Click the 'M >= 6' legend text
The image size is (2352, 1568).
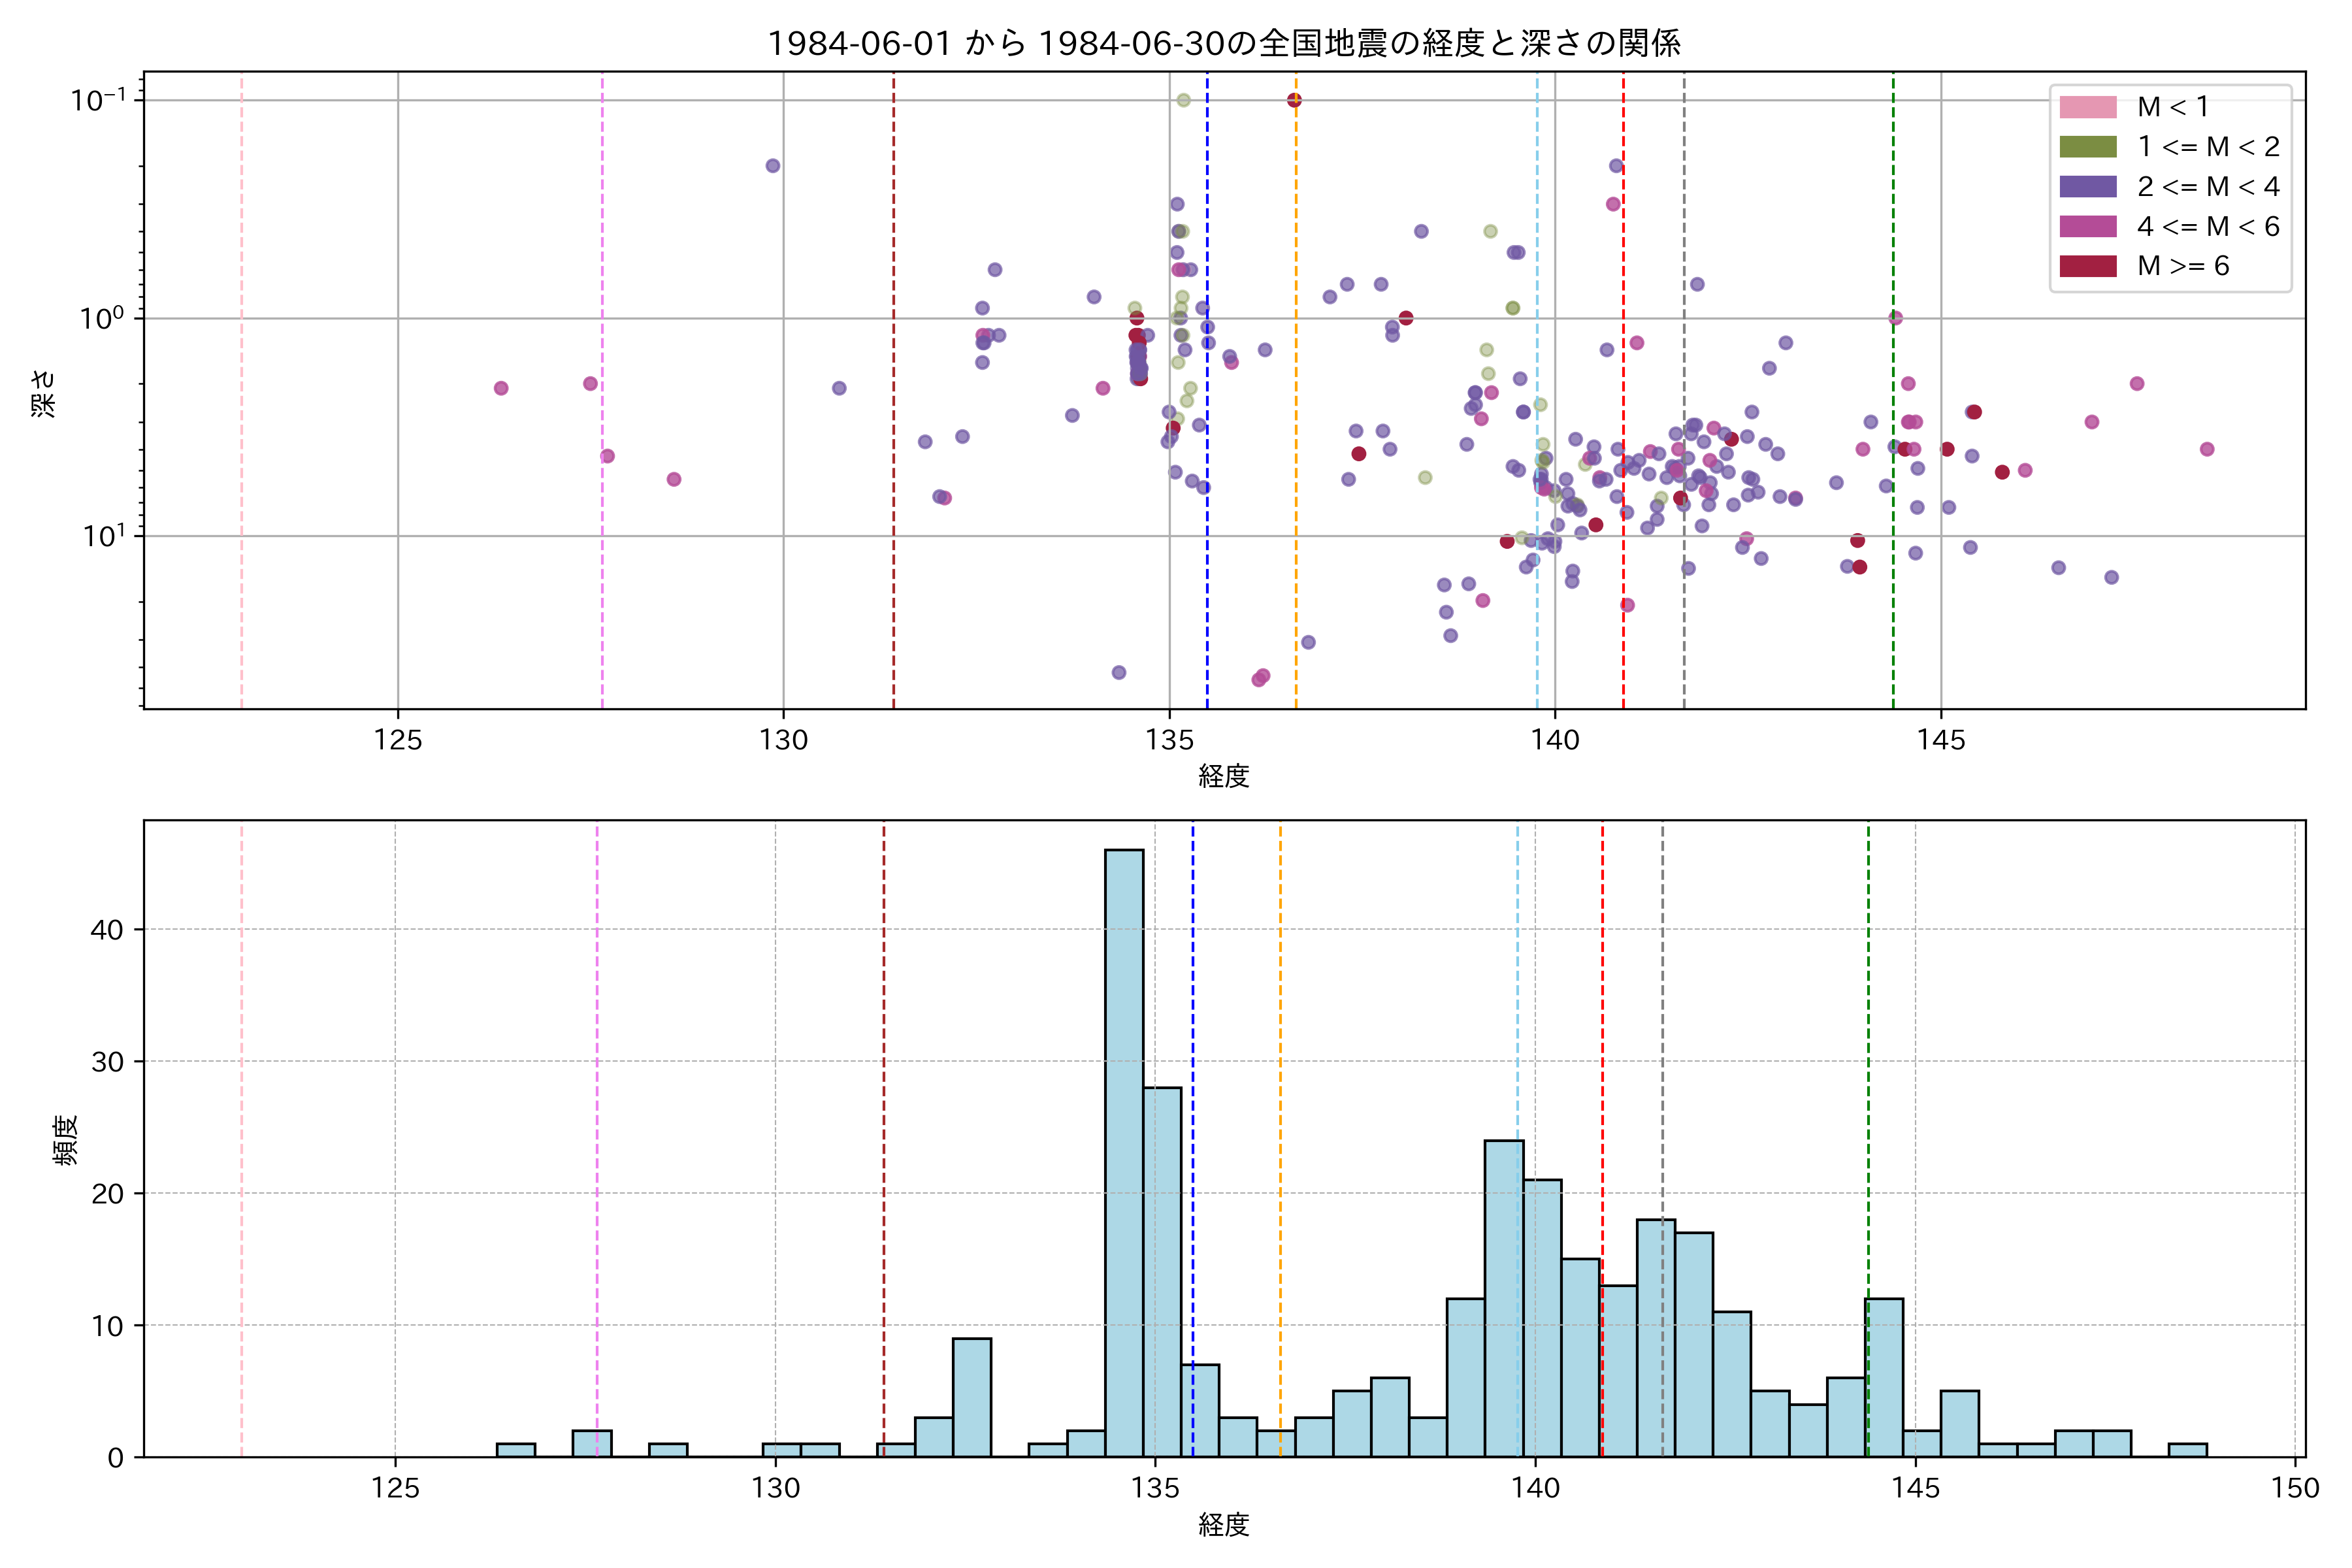pyautogui.click(x=2183, y=266)
